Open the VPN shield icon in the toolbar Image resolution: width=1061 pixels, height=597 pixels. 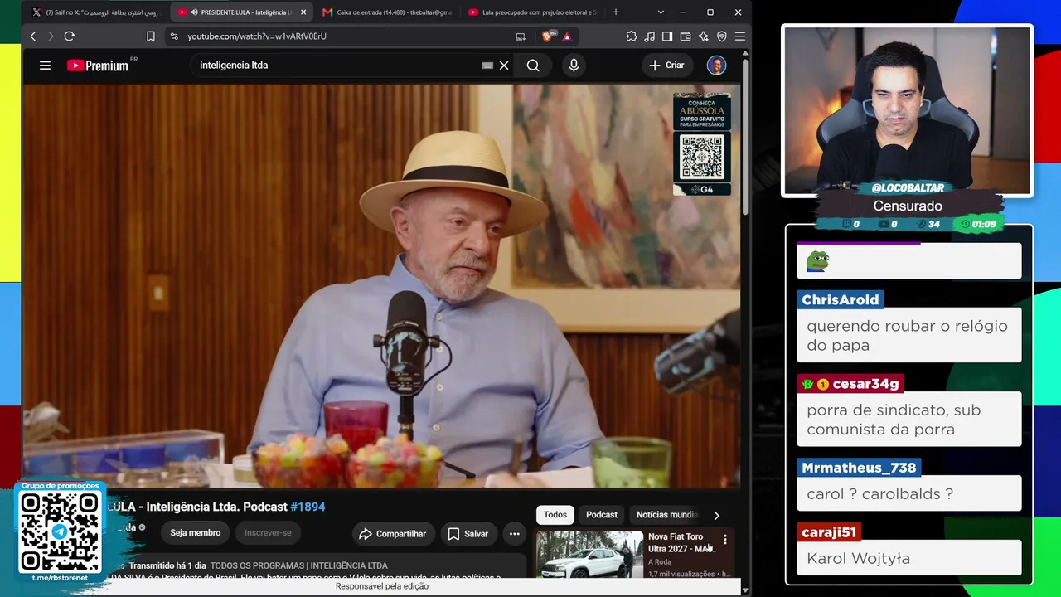point(722,36)
